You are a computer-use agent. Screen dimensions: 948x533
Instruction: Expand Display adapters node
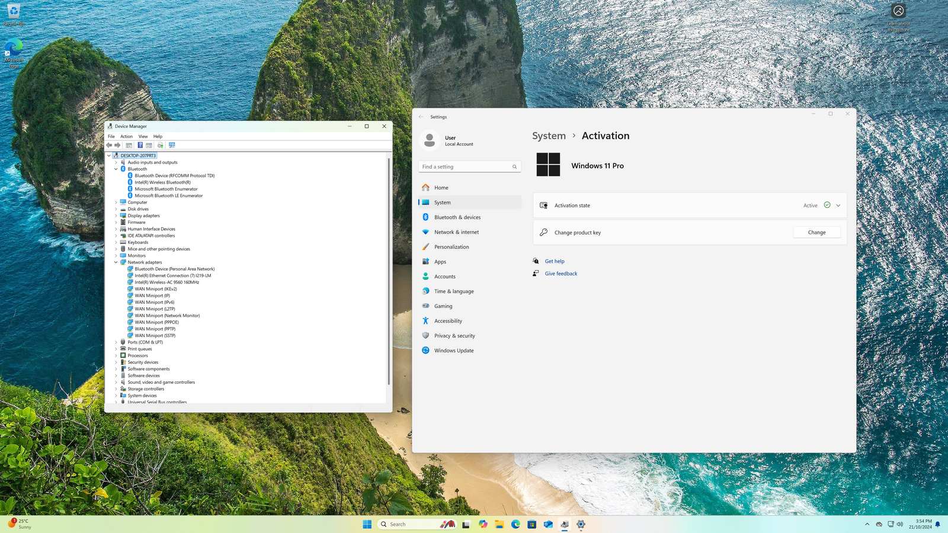116,216
